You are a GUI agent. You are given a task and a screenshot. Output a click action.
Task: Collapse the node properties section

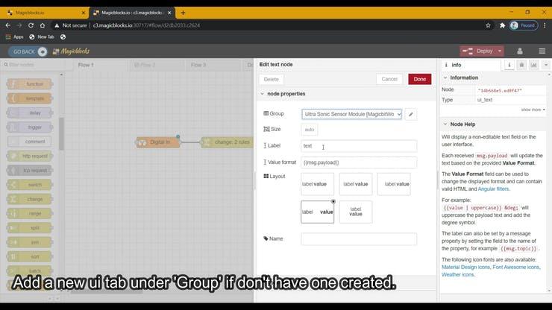[x=263, y=94]
